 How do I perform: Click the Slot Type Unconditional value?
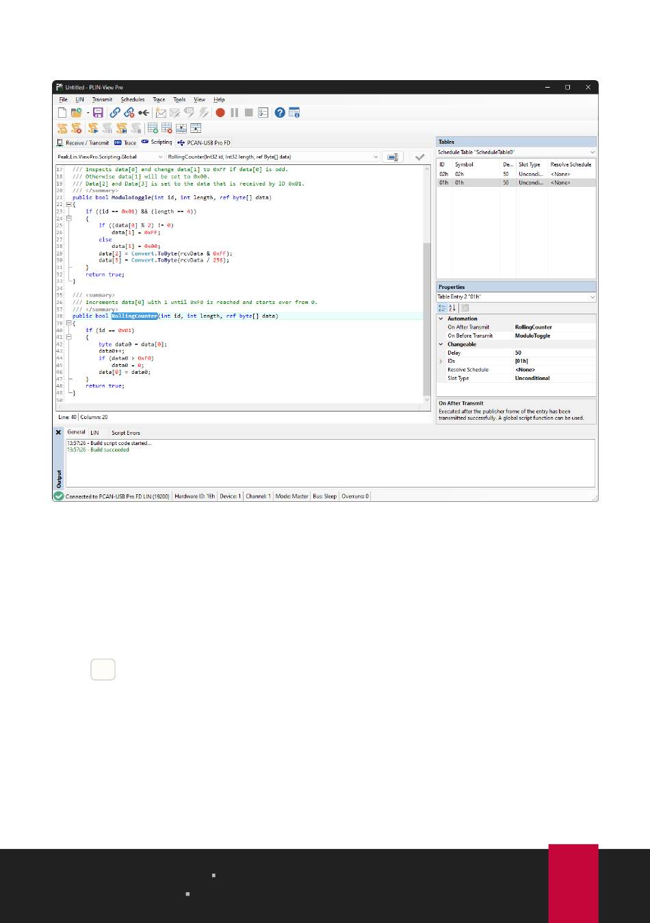(554, 378)
